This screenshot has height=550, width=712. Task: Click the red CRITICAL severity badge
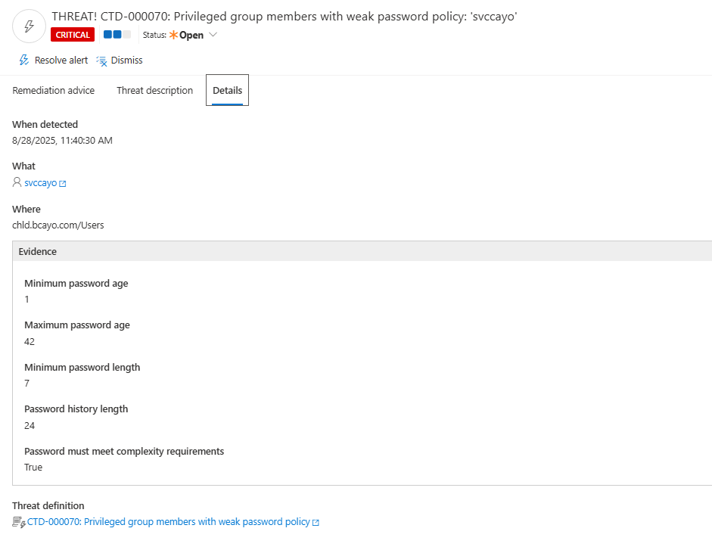(x=73, y=35)
